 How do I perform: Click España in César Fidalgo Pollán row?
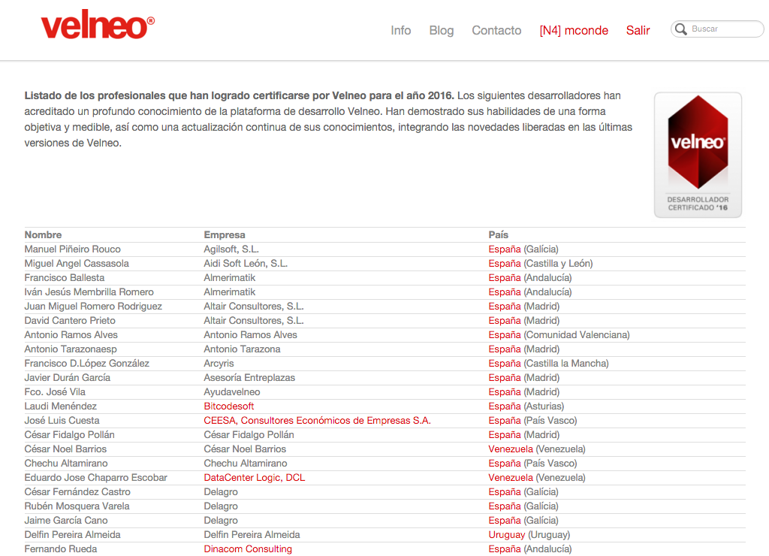pyautogui.click(x=504, y=435)
